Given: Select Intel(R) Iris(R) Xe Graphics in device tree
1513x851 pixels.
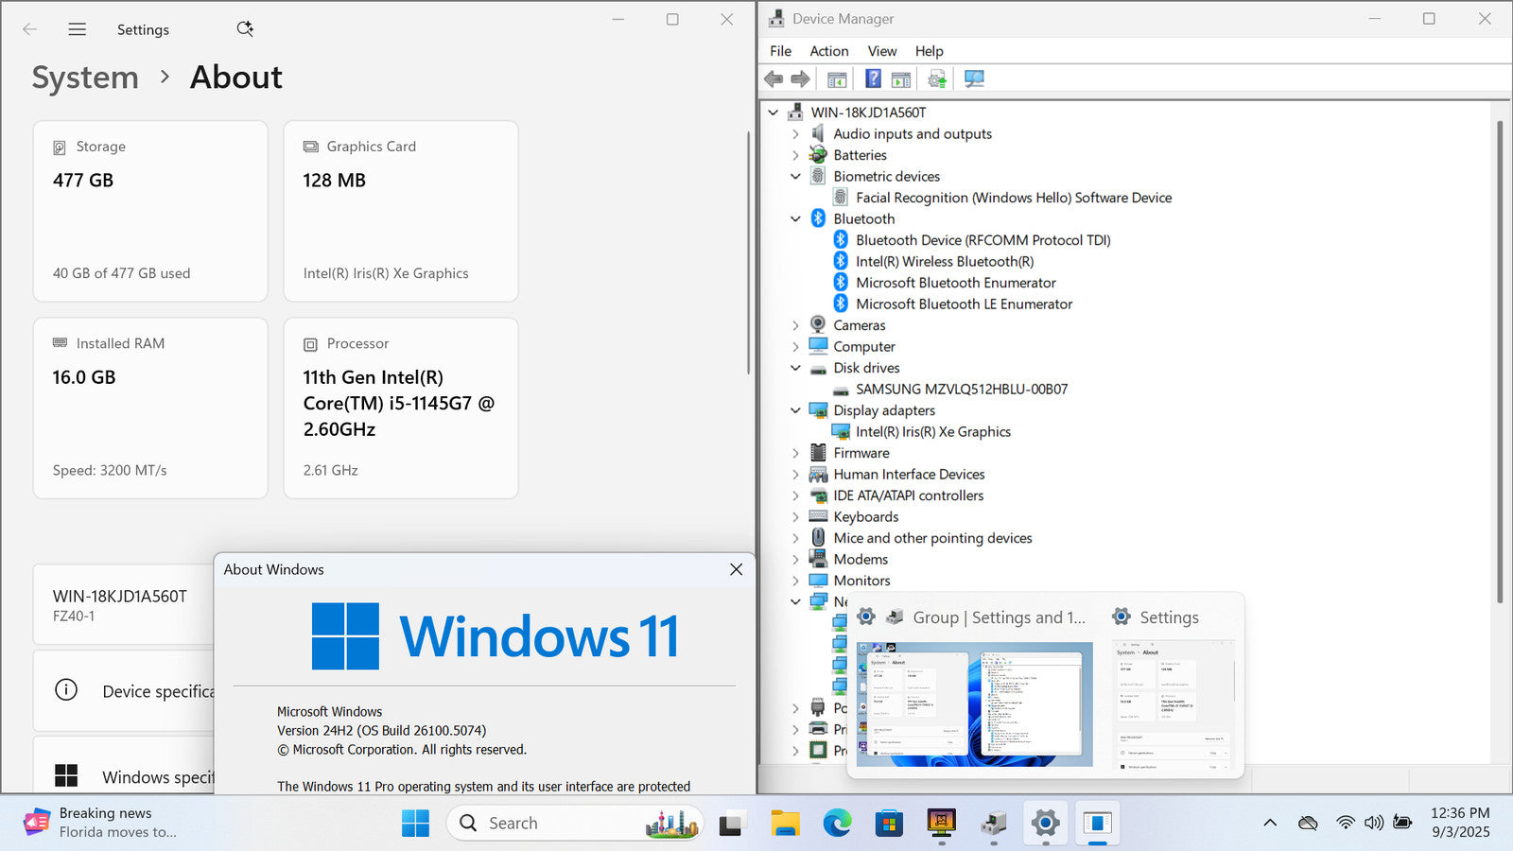Looking at the screenshot, I should tap(932, 432).
